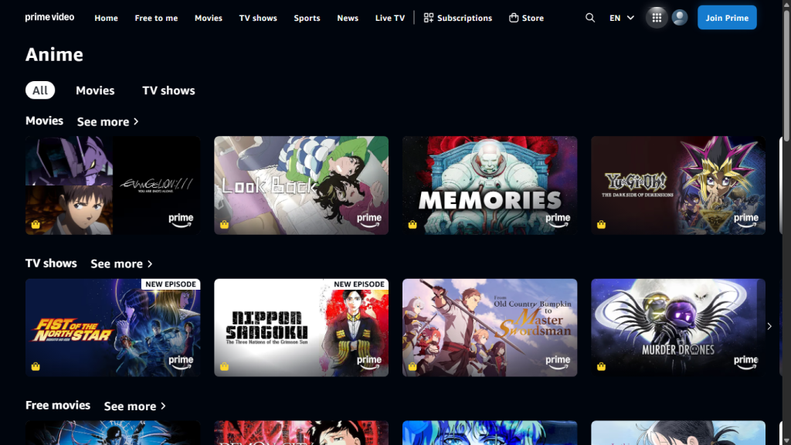Select the All filter pill
791x445 pixels.
40,90
